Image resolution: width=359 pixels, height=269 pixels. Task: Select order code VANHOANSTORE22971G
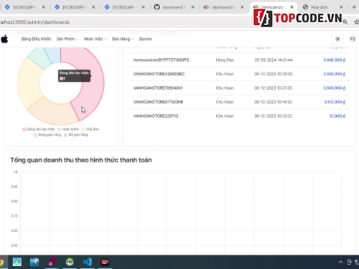[156, 116]
